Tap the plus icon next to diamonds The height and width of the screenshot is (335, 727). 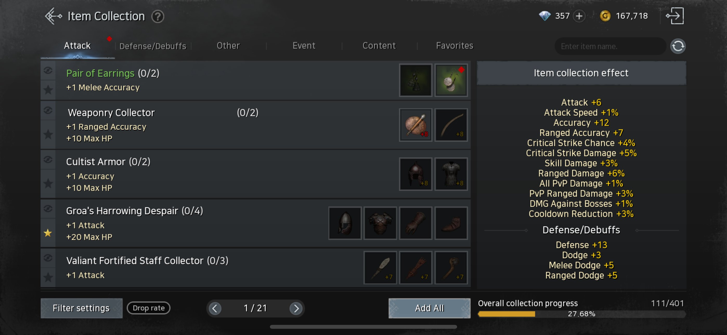[579, 16]
